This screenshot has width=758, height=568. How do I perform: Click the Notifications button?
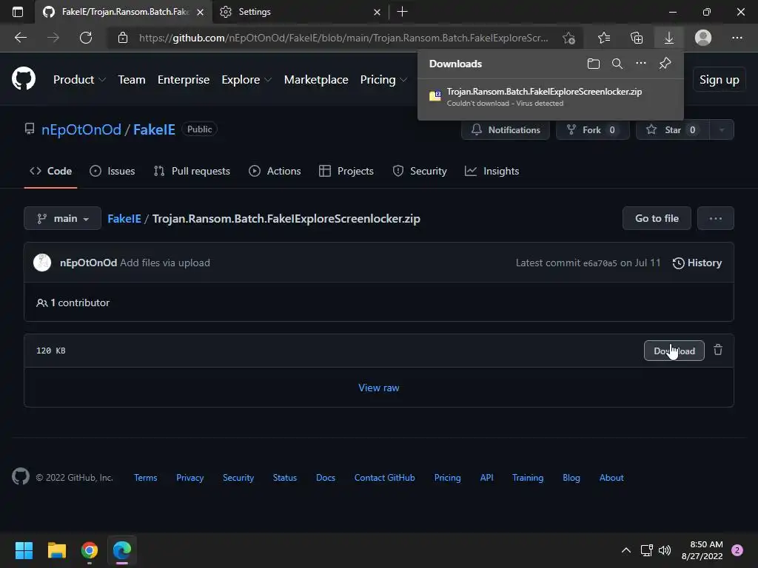point(506,129)
